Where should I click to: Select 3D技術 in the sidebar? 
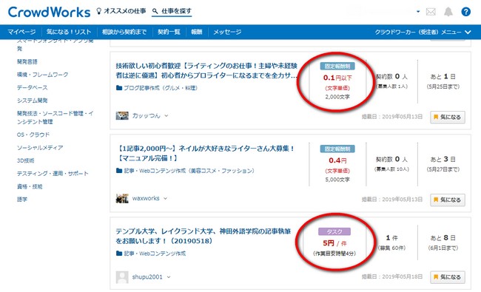25,160
